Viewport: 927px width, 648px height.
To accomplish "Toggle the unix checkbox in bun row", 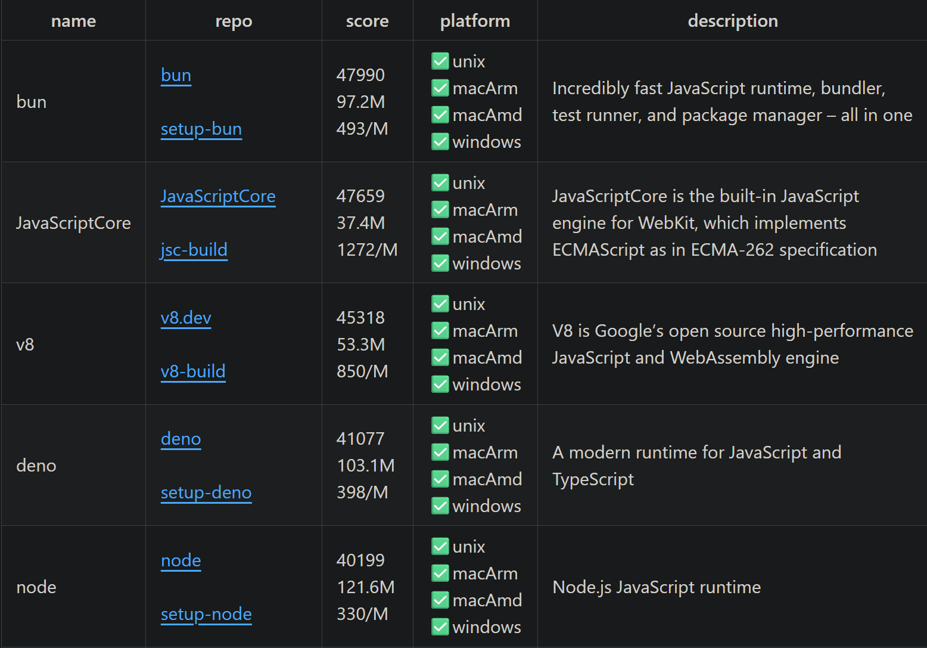I will [440, 61].
